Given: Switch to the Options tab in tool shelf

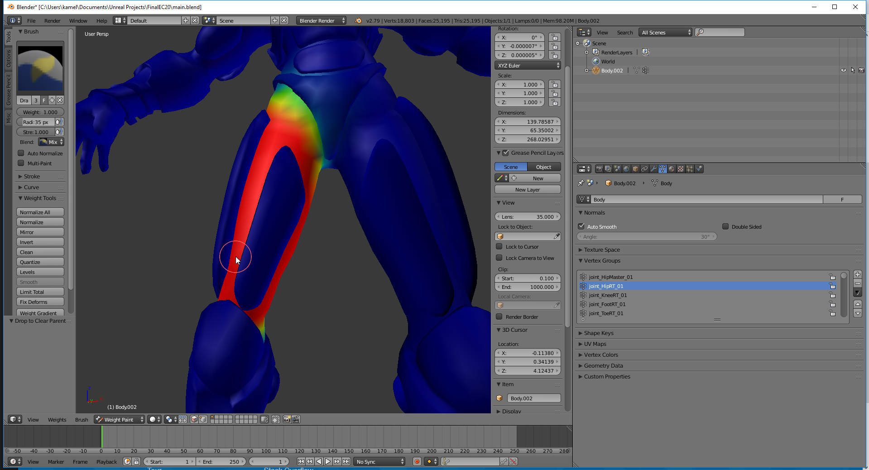Looking at the screenshot, I should click(x=8, y=59).
